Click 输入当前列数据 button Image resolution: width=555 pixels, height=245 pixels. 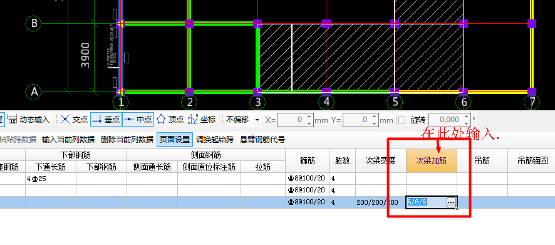pyautogui.click(x=68, y=140)
